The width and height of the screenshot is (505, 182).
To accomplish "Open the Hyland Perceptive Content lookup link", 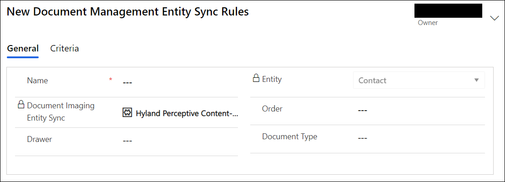I will click(x=187, y=113).
